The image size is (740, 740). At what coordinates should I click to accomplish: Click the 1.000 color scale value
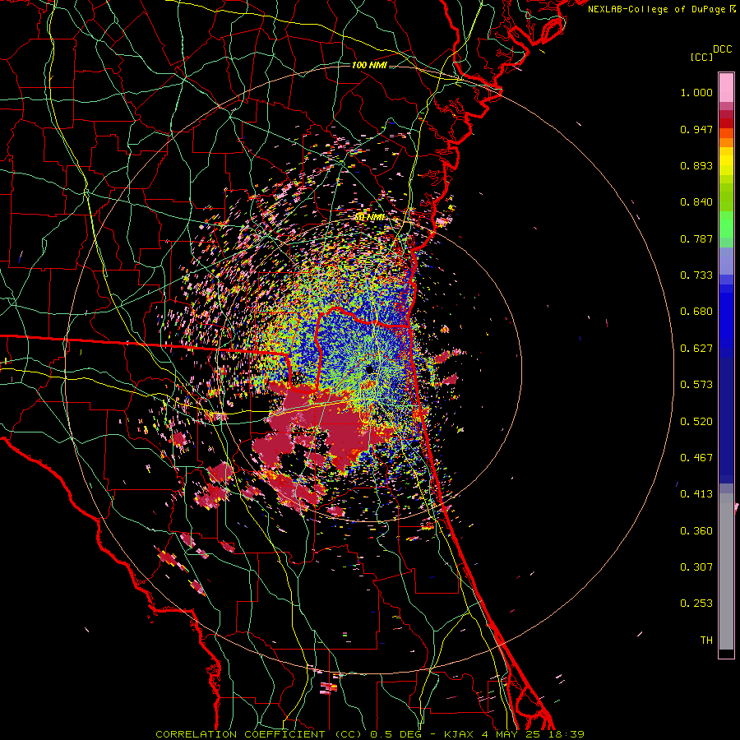pyautogui.click(x=696, y=92)
